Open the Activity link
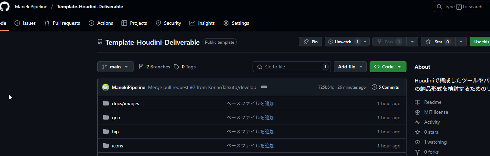 [x=432, y=122]
